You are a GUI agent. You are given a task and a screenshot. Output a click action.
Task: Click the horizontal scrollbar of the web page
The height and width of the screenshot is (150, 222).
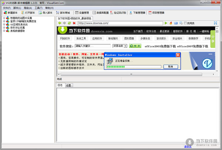[131, 74]
